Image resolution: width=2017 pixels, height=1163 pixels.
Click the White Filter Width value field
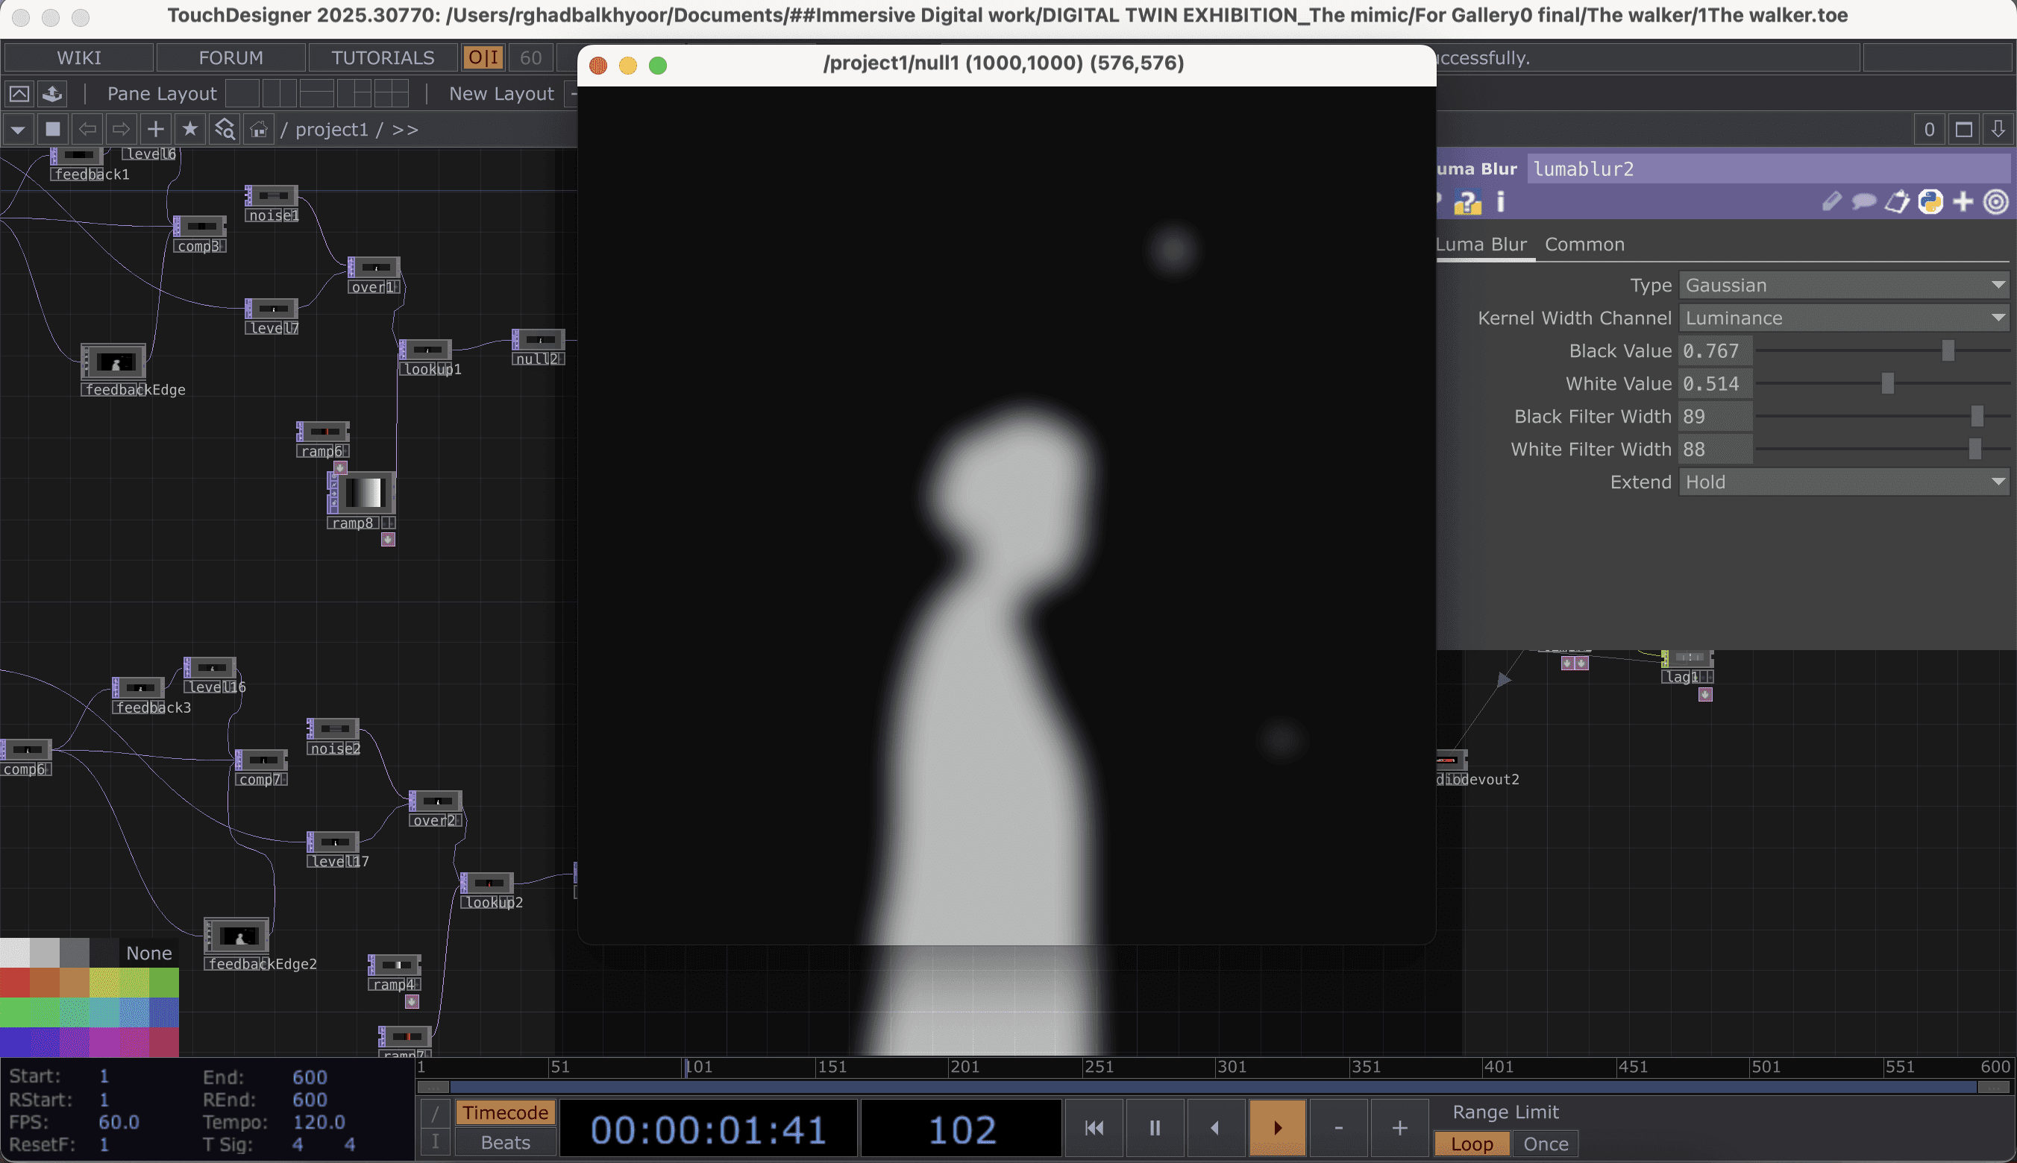click(1714, 449)
